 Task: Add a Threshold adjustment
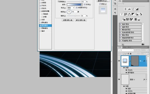click(131, 19)
